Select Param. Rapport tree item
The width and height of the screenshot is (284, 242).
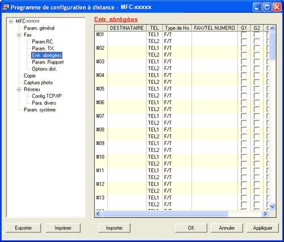click(x=48, y=62)
